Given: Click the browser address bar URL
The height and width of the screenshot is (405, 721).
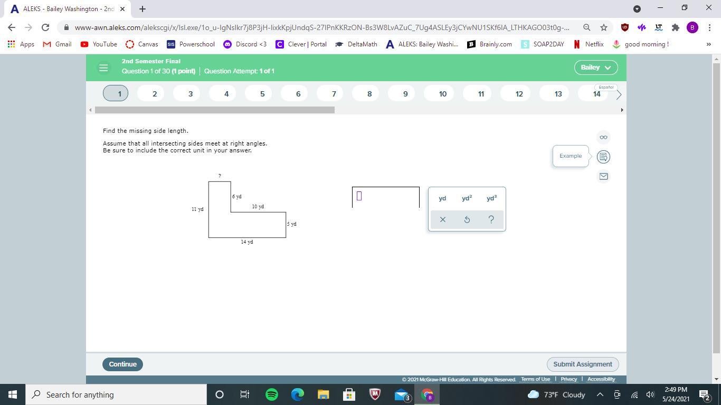Looking at the screenshot, I should pos(322,27).
